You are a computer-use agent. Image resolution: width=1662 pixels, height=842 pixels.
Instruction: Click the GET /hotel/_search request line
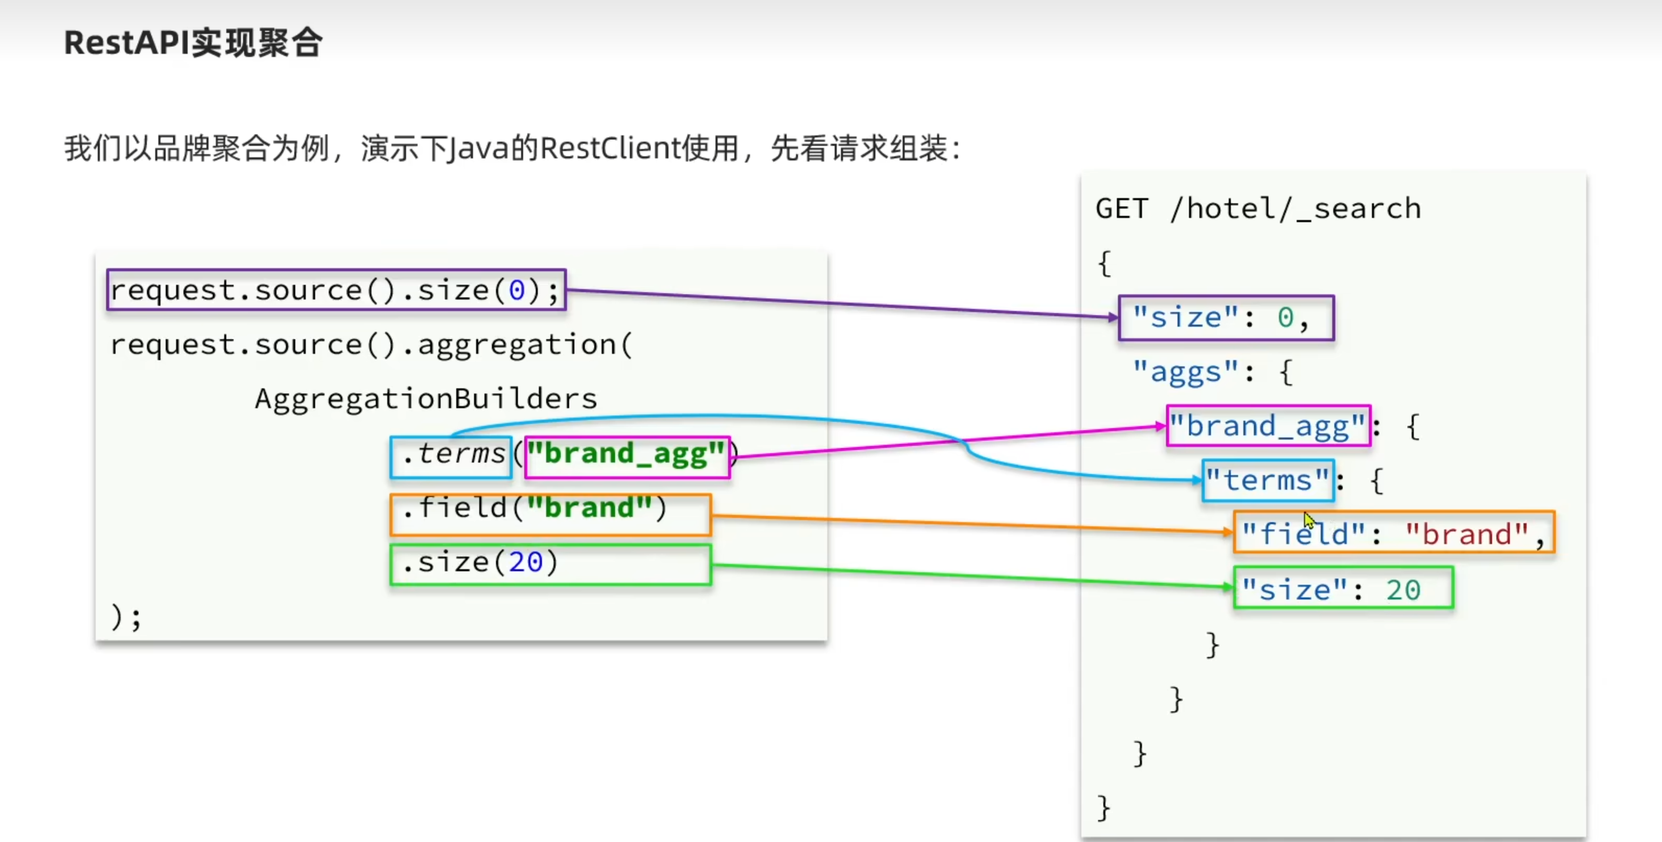point(1257,209)
